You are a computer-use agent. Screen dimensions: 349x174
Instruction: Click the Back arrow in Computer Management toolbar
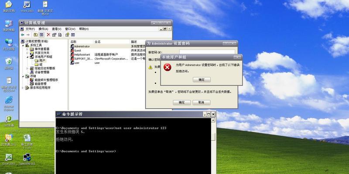tap(23, 35)
